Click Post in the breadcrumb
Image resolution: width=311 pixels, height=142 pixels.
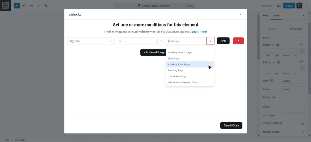point(7,140)
